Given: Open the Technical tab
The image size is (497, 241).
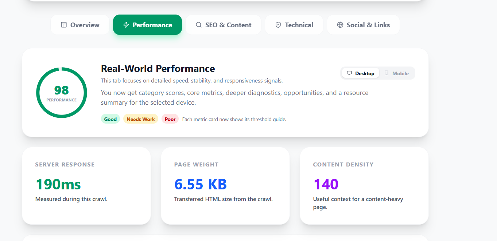Looking at the screenshot, I should (294, 25).
